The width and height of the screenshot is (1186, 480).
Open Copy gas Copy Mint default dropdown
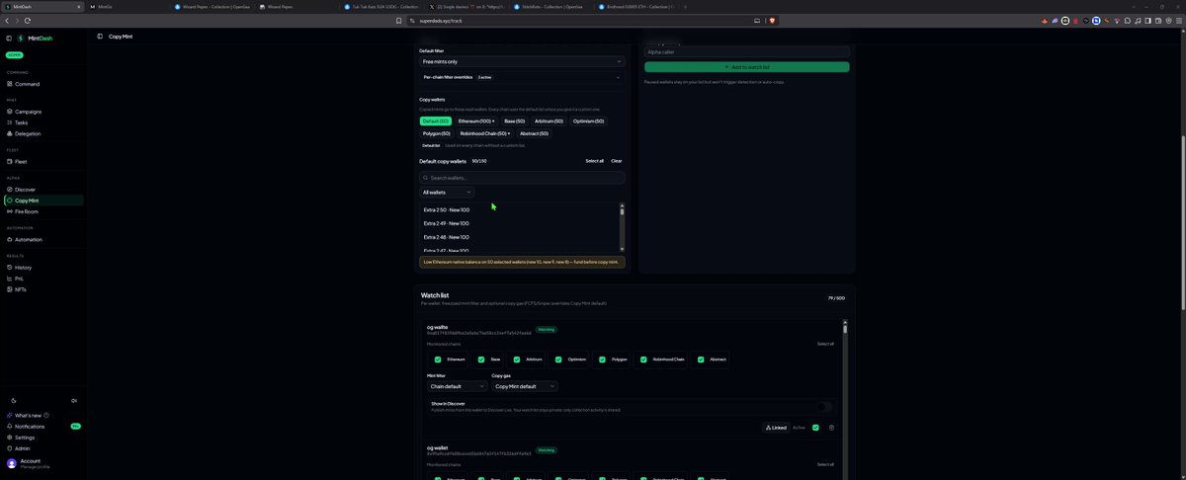525,386
